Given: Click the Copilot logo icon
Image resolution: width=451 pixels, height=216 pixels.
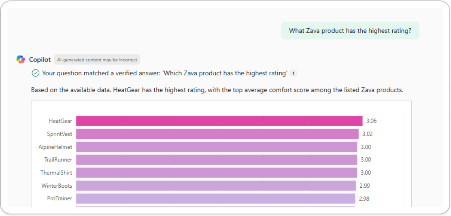Looking at the screenshot, I should [21, 59].
